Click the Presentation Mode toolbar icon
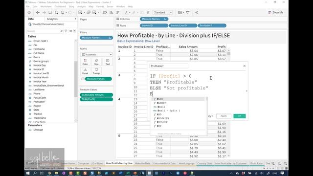The height and width of the screenshot is (176, 313). [188, 13]
